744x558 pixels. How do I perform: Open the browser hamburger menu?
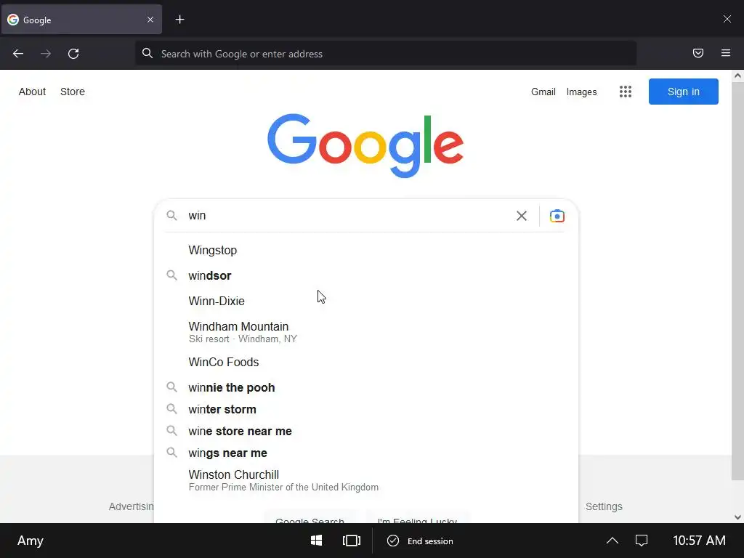726,53
